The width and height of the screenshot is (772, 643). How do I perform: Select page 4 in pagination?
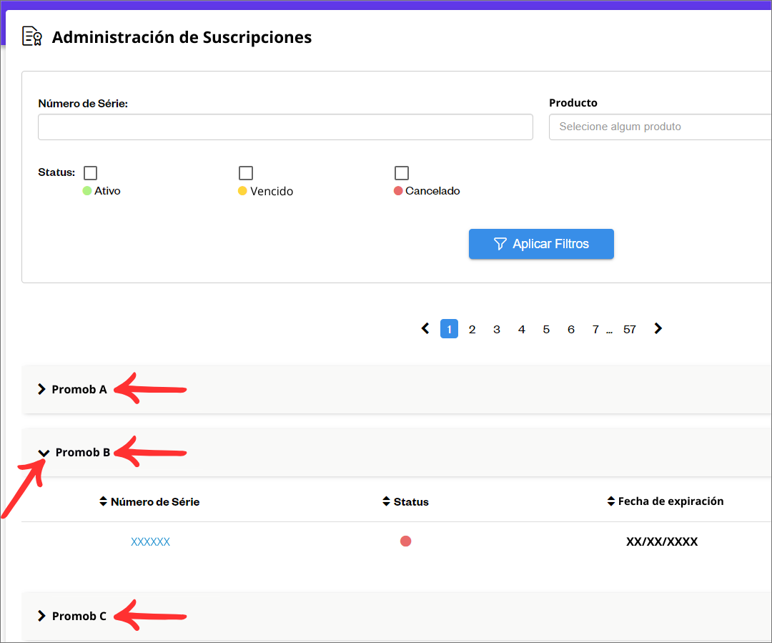pos(521,329)
